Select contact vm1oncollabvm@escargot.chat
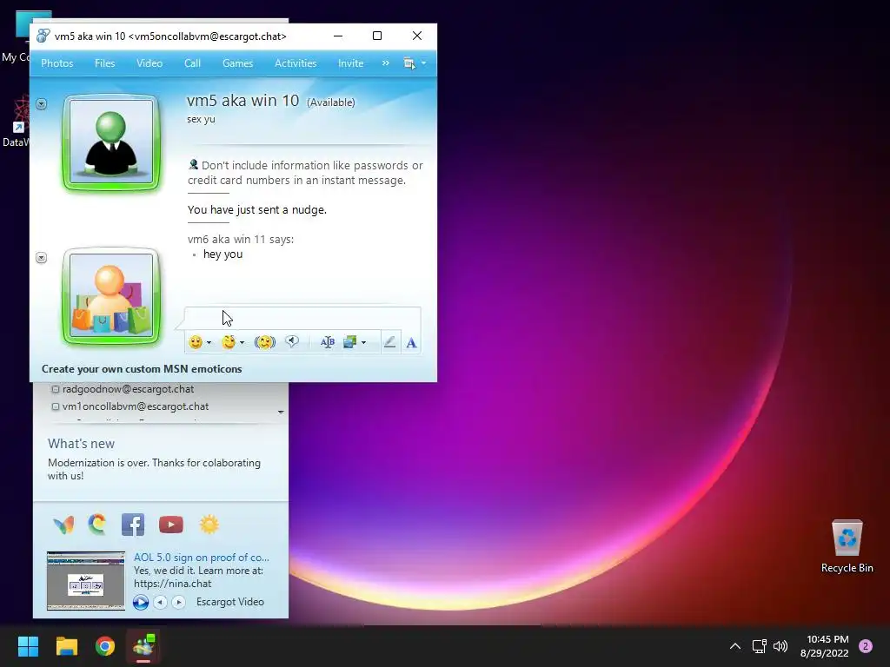This screenshot has width=890, height=667. click(x=135, y=406)
